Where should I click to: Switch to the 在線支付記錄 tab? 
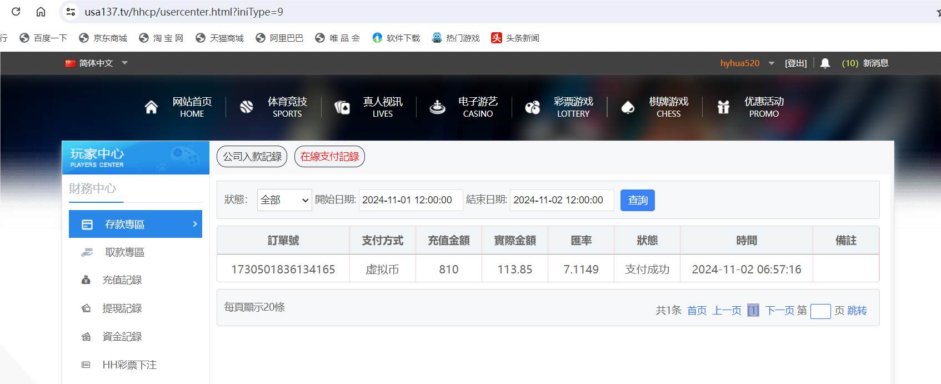click(329, 157)
